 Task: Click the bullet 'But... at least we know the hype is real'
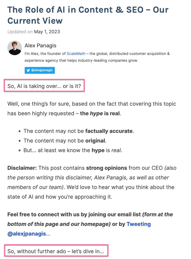(x=72, y=150)
